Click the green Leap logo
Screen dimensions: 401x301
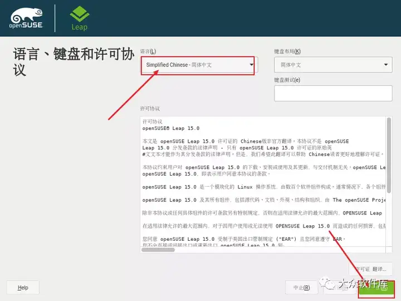pyautogui.click(x=79, y=18)
